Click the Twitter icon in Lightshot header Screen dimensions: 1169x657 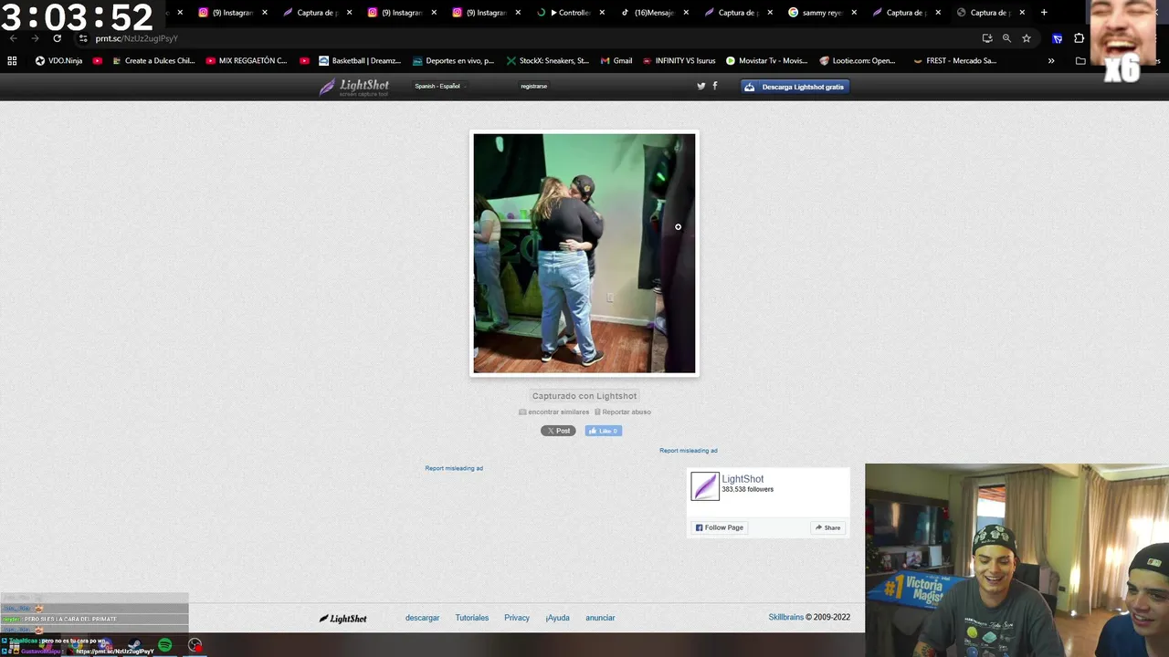click(x=701, y=86)
